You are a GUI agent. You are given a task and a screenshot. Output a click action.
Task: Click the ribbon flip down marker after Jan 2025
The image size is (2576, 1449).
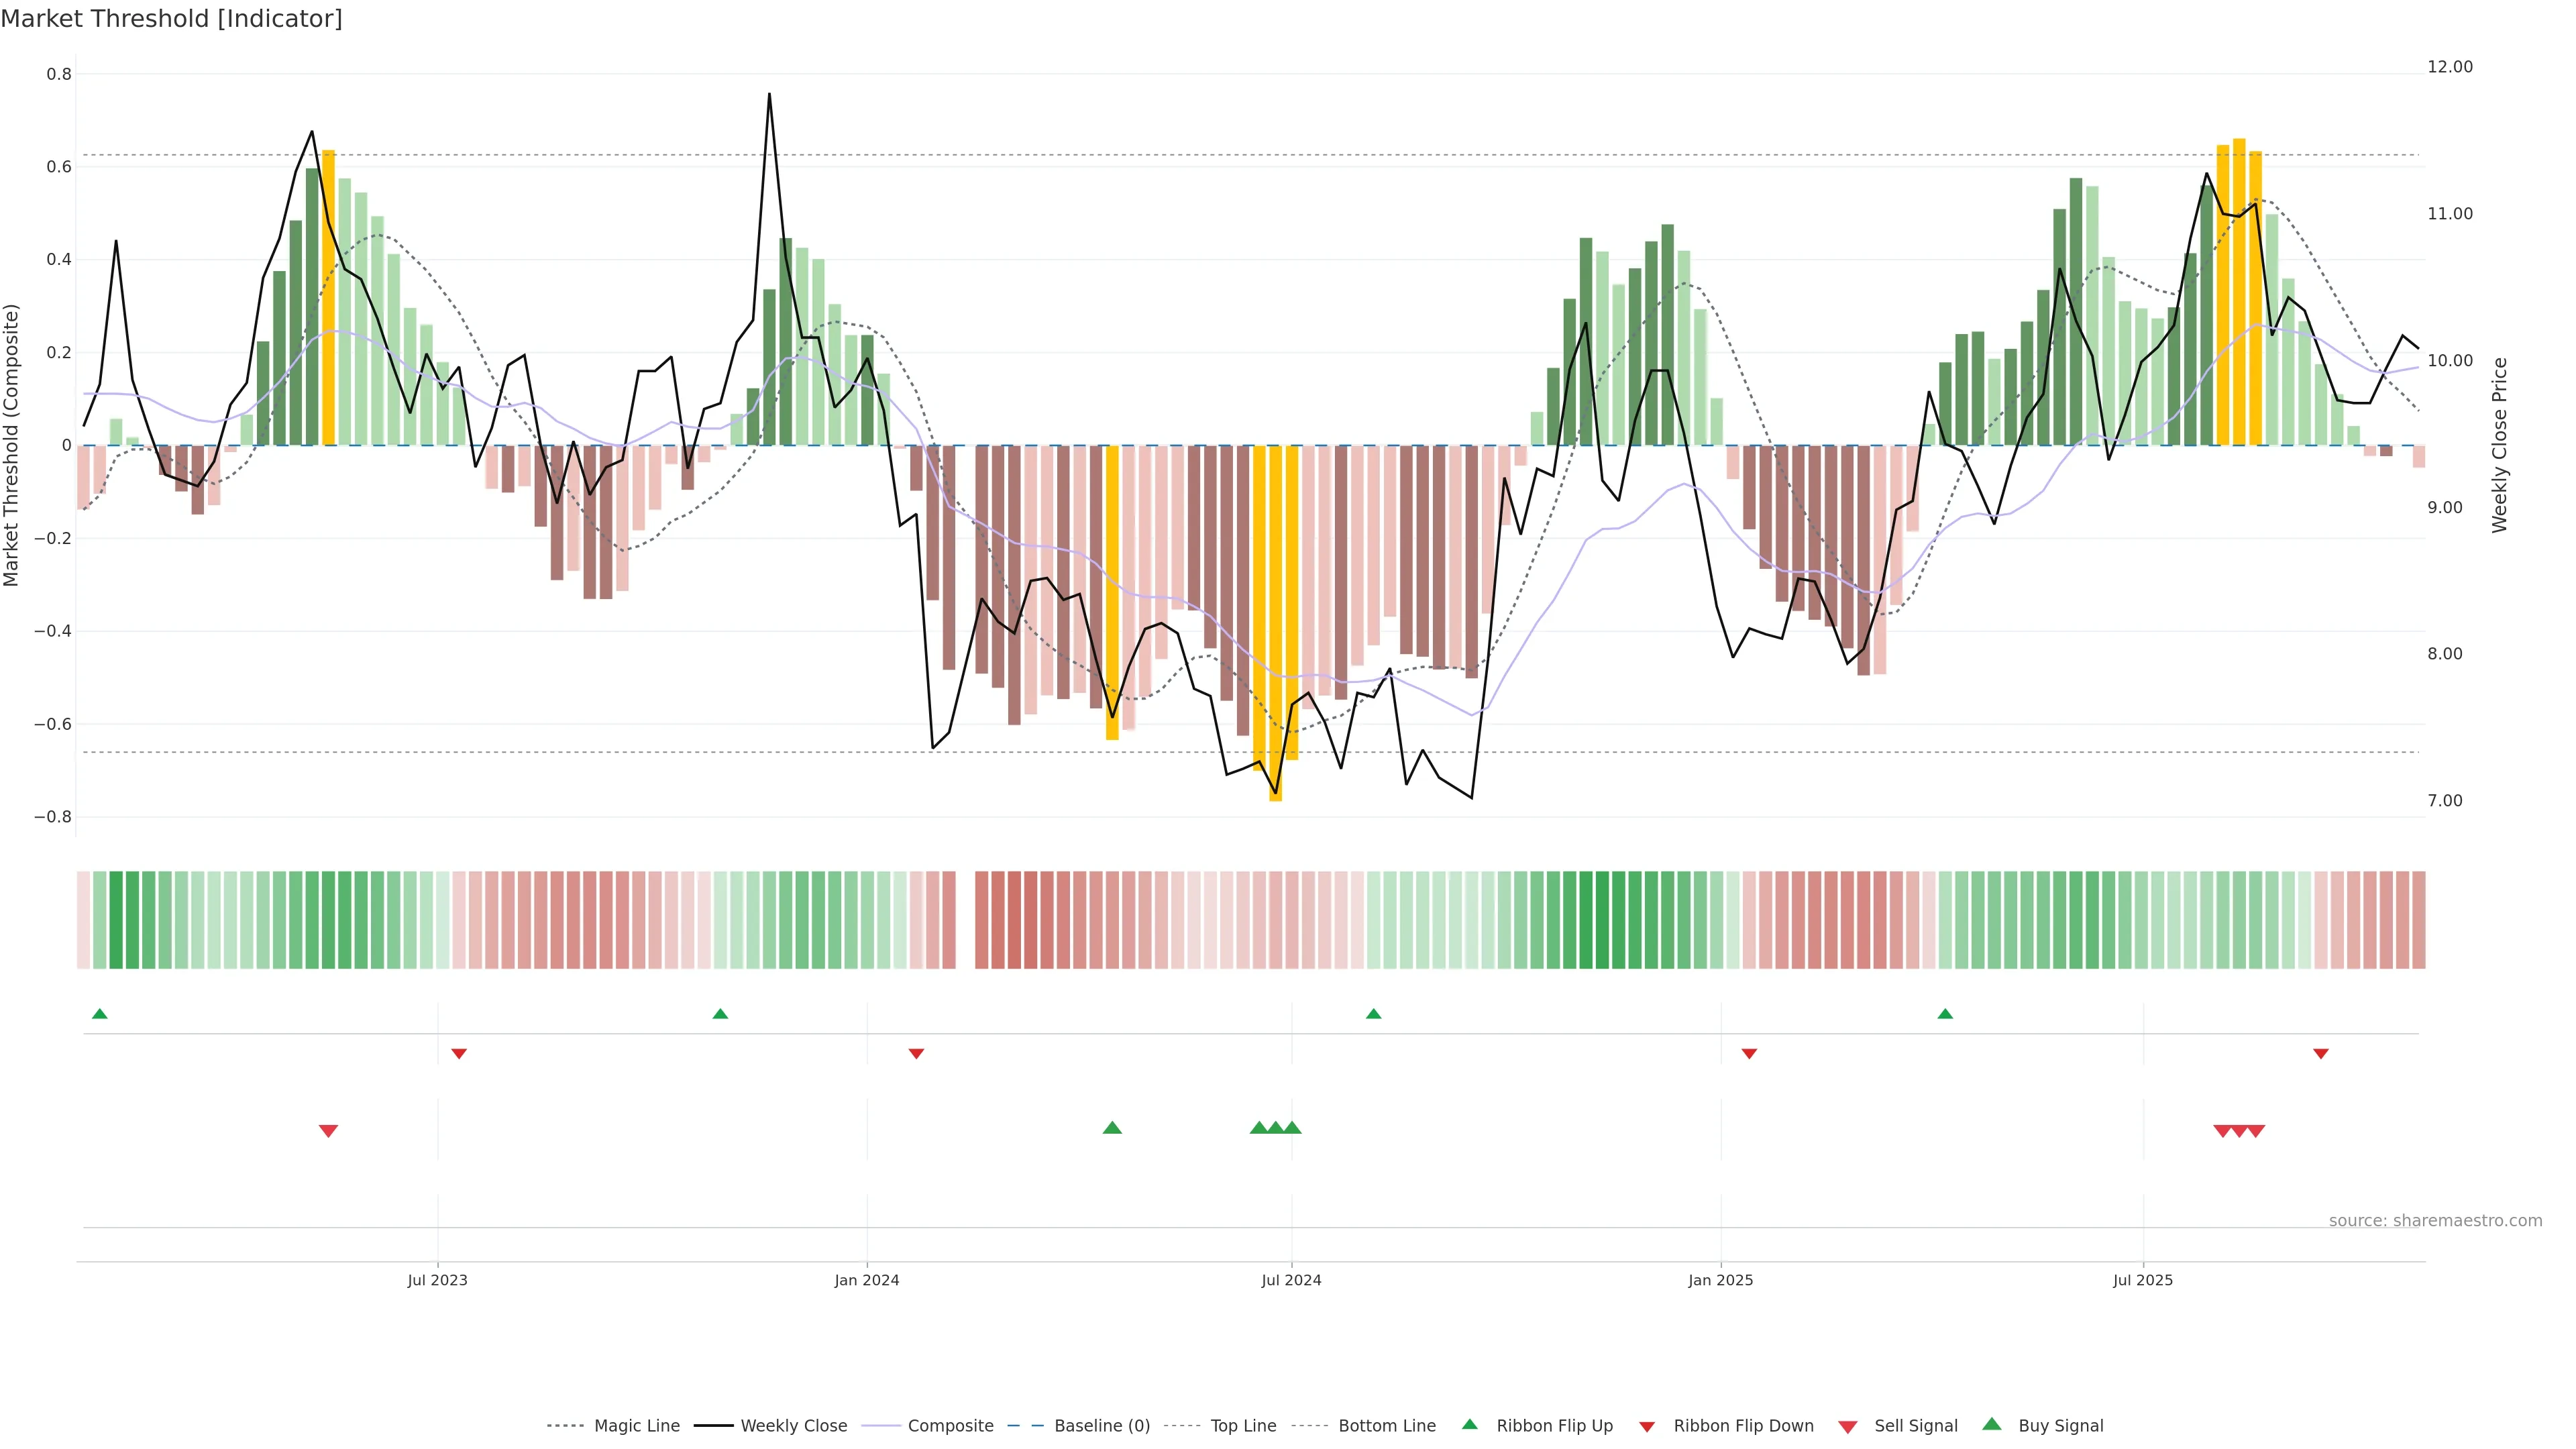click(x=1749, y=1054)
